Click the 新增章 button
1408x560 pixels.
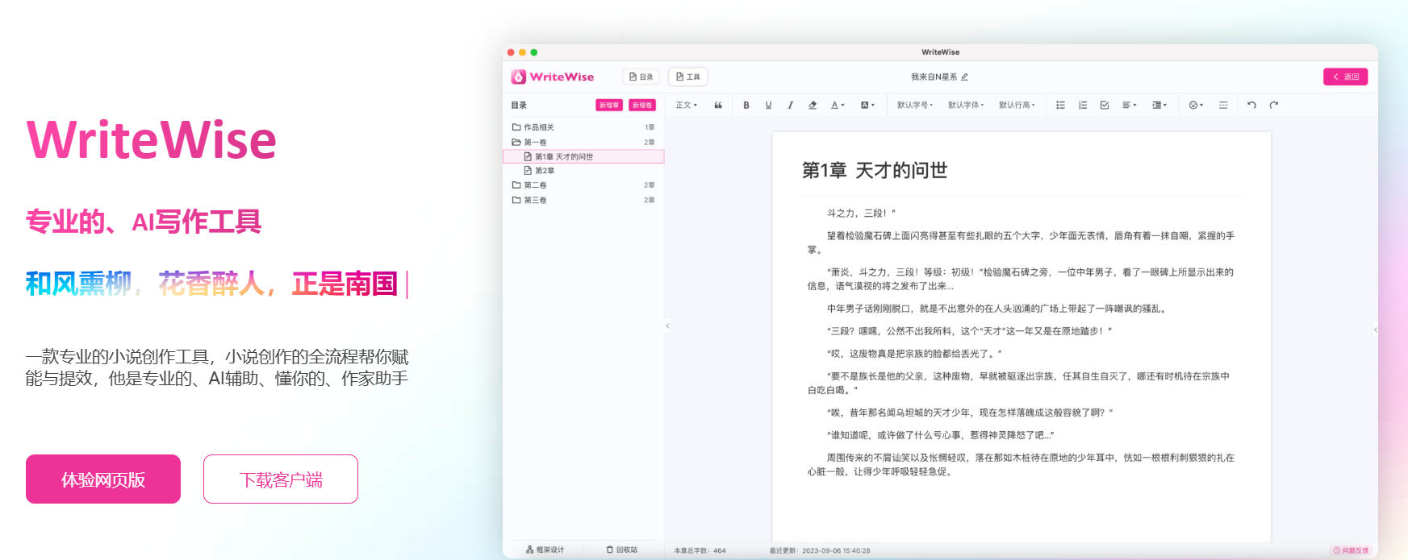609,106
